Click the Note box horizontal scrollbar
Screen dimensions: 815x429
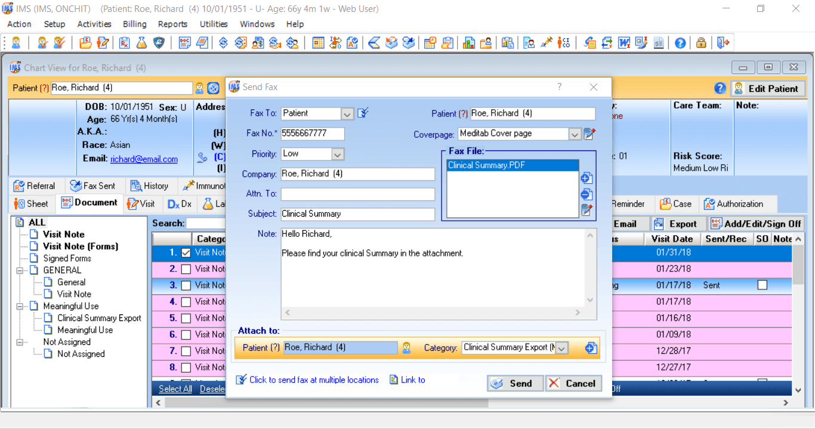[x=433, y=313]
